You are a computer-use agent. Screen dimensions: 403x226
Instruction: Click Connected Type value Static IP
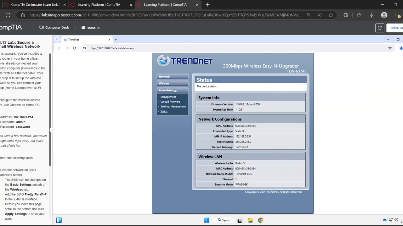tap(240, 131)
